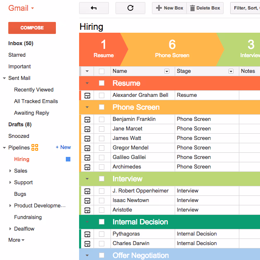Open Drafts (8)
260x260 pixels.
[20, 124]
